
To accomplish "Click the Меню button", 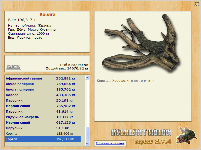I will coord(13,67).
